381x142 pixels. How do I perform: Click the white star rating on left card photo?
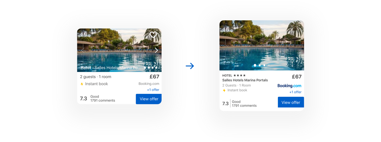[x=151, y=68]
